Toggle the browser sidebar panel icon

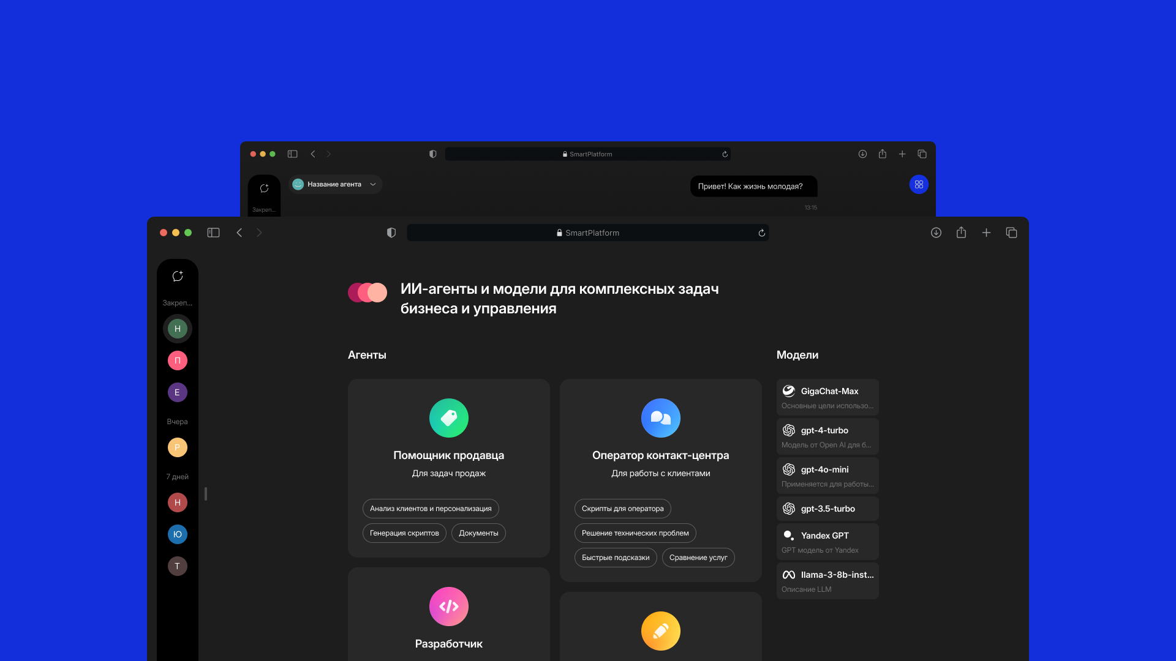pos(213,233)
